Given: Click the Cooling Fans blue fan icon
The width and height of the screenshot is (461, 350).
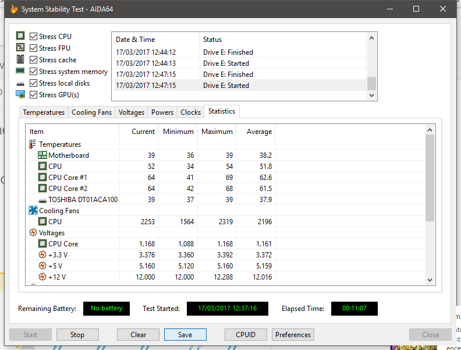Looking at the screenshot, I should tap(33, 210).
